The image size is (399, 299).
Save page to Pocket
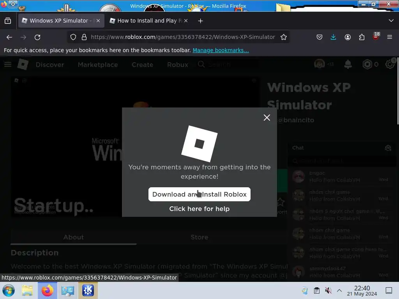point(320,37)
